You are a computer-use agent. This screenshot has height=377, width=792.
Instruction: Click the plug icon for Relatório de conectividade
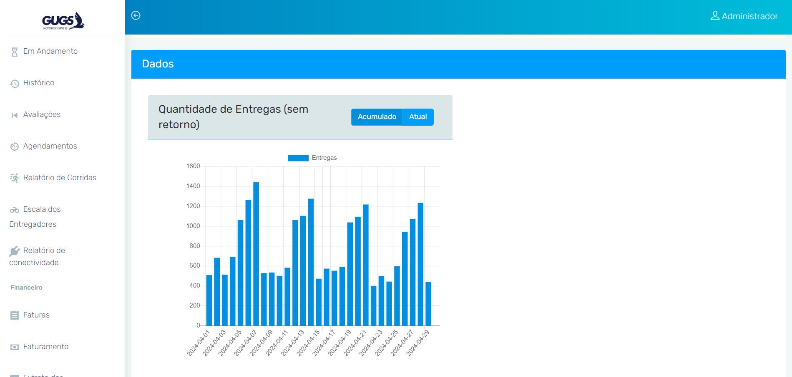(15, 251)
